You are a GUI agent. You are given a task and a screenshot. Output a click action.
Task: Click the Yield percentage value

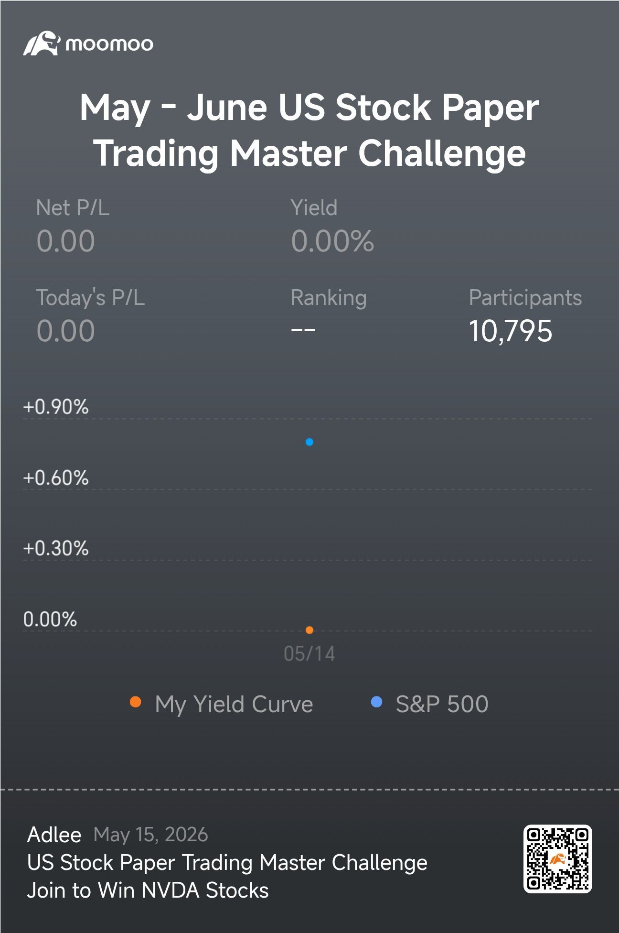(332, 241)
